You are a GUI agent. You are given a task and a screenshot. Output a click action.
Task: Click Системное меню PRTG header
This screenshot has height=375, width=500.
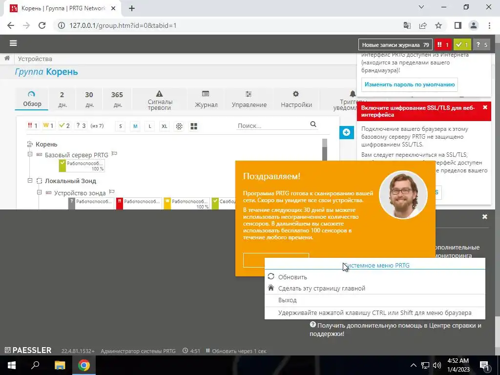[376, 265]
